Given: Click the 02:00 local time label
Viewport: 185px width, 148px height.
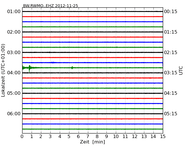Looking at the screenshot, I should point(14,32).
